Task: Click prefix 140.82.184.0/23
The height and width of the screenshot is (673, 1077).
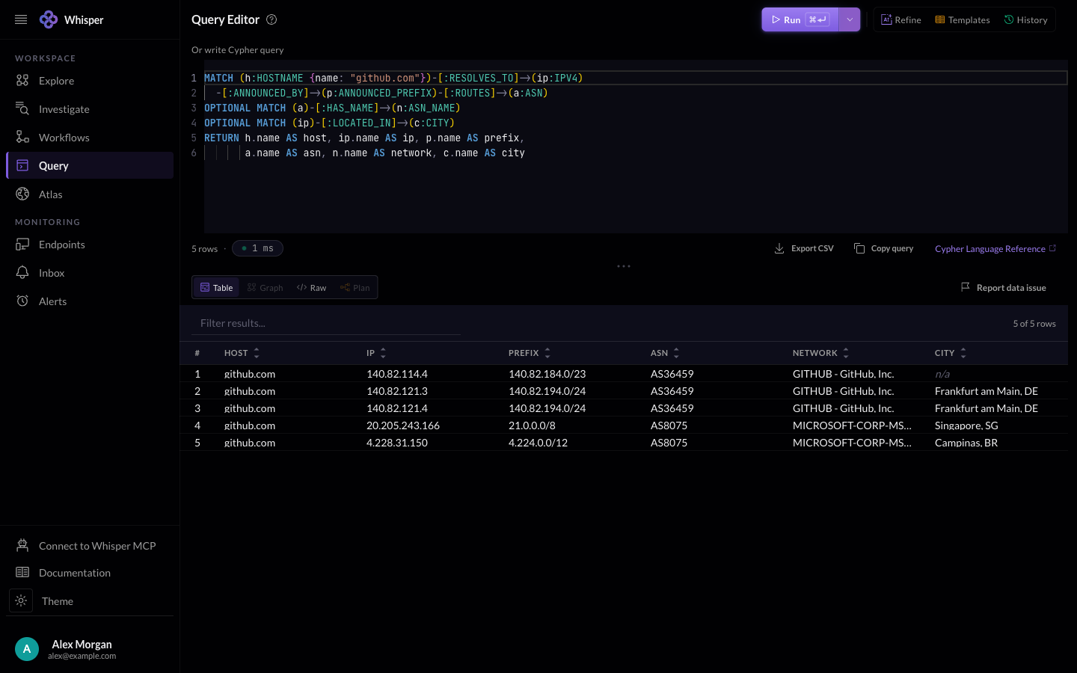Action: pos(547,374)
